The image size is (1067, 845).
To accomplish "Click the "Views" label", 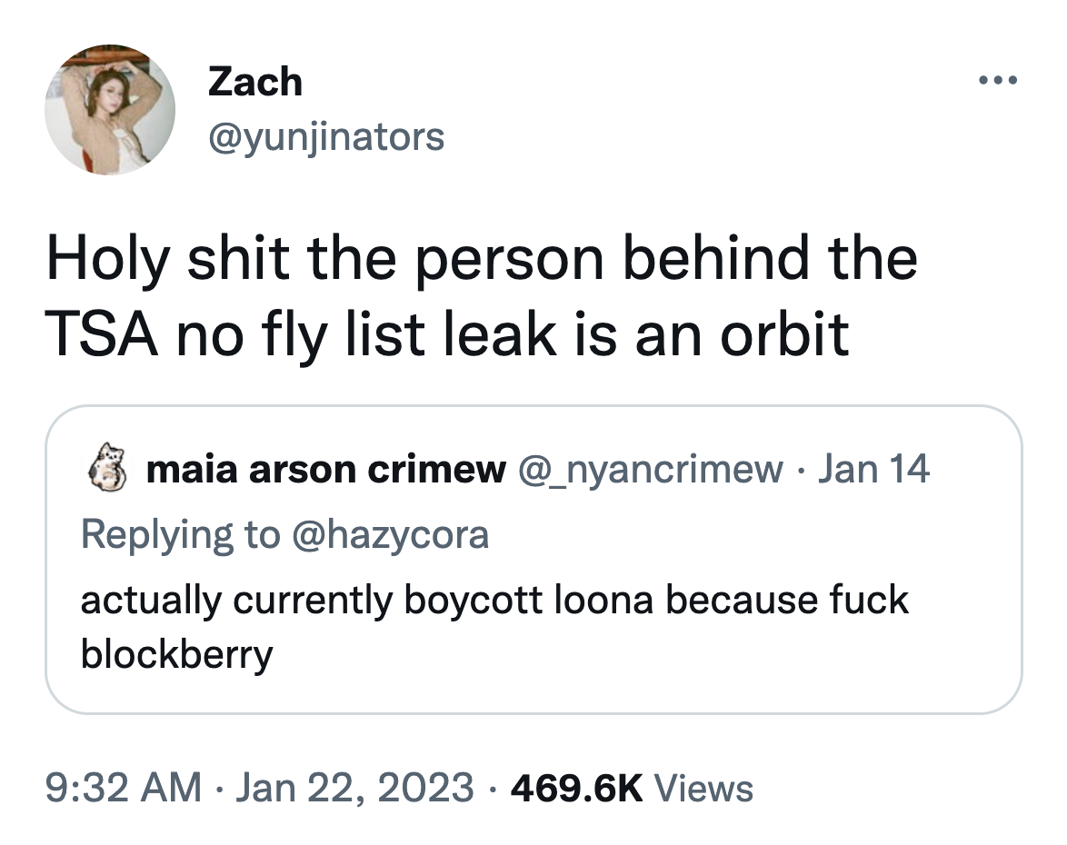I will coord(703,787).
